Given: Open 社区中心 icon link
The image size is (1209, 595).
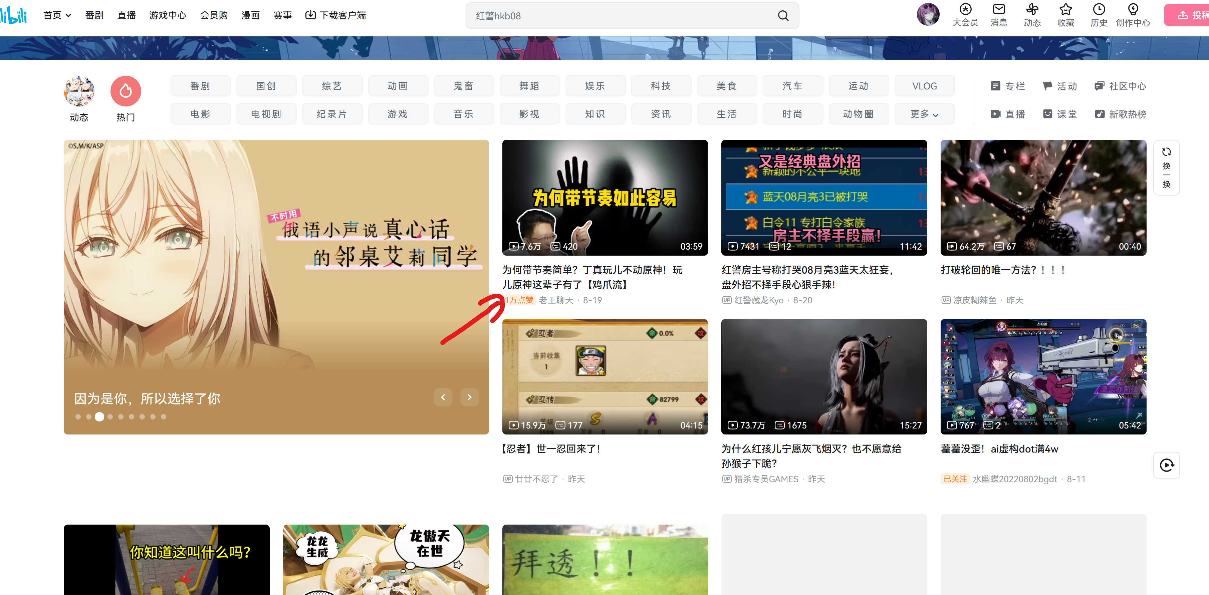Looking at the screenshot, I should (x=1120, y=86).
